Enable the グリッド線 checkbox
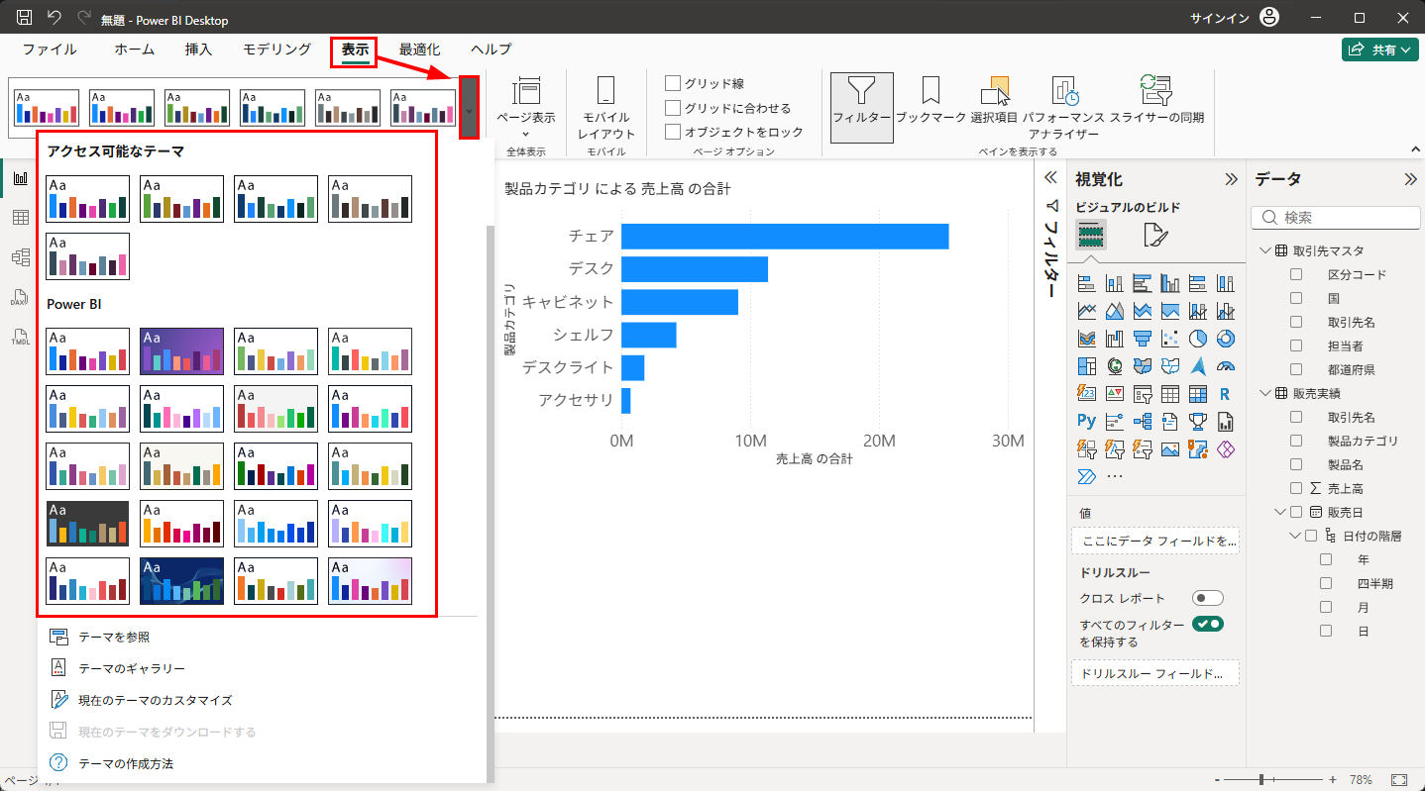This screenshot has width=1425, height=791. pyautogui.click(x=673, y=83)
